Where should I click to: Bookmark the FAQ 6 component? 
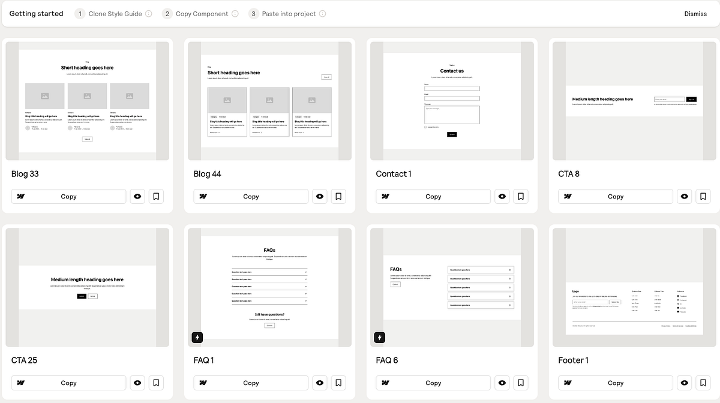pos(520,383)
